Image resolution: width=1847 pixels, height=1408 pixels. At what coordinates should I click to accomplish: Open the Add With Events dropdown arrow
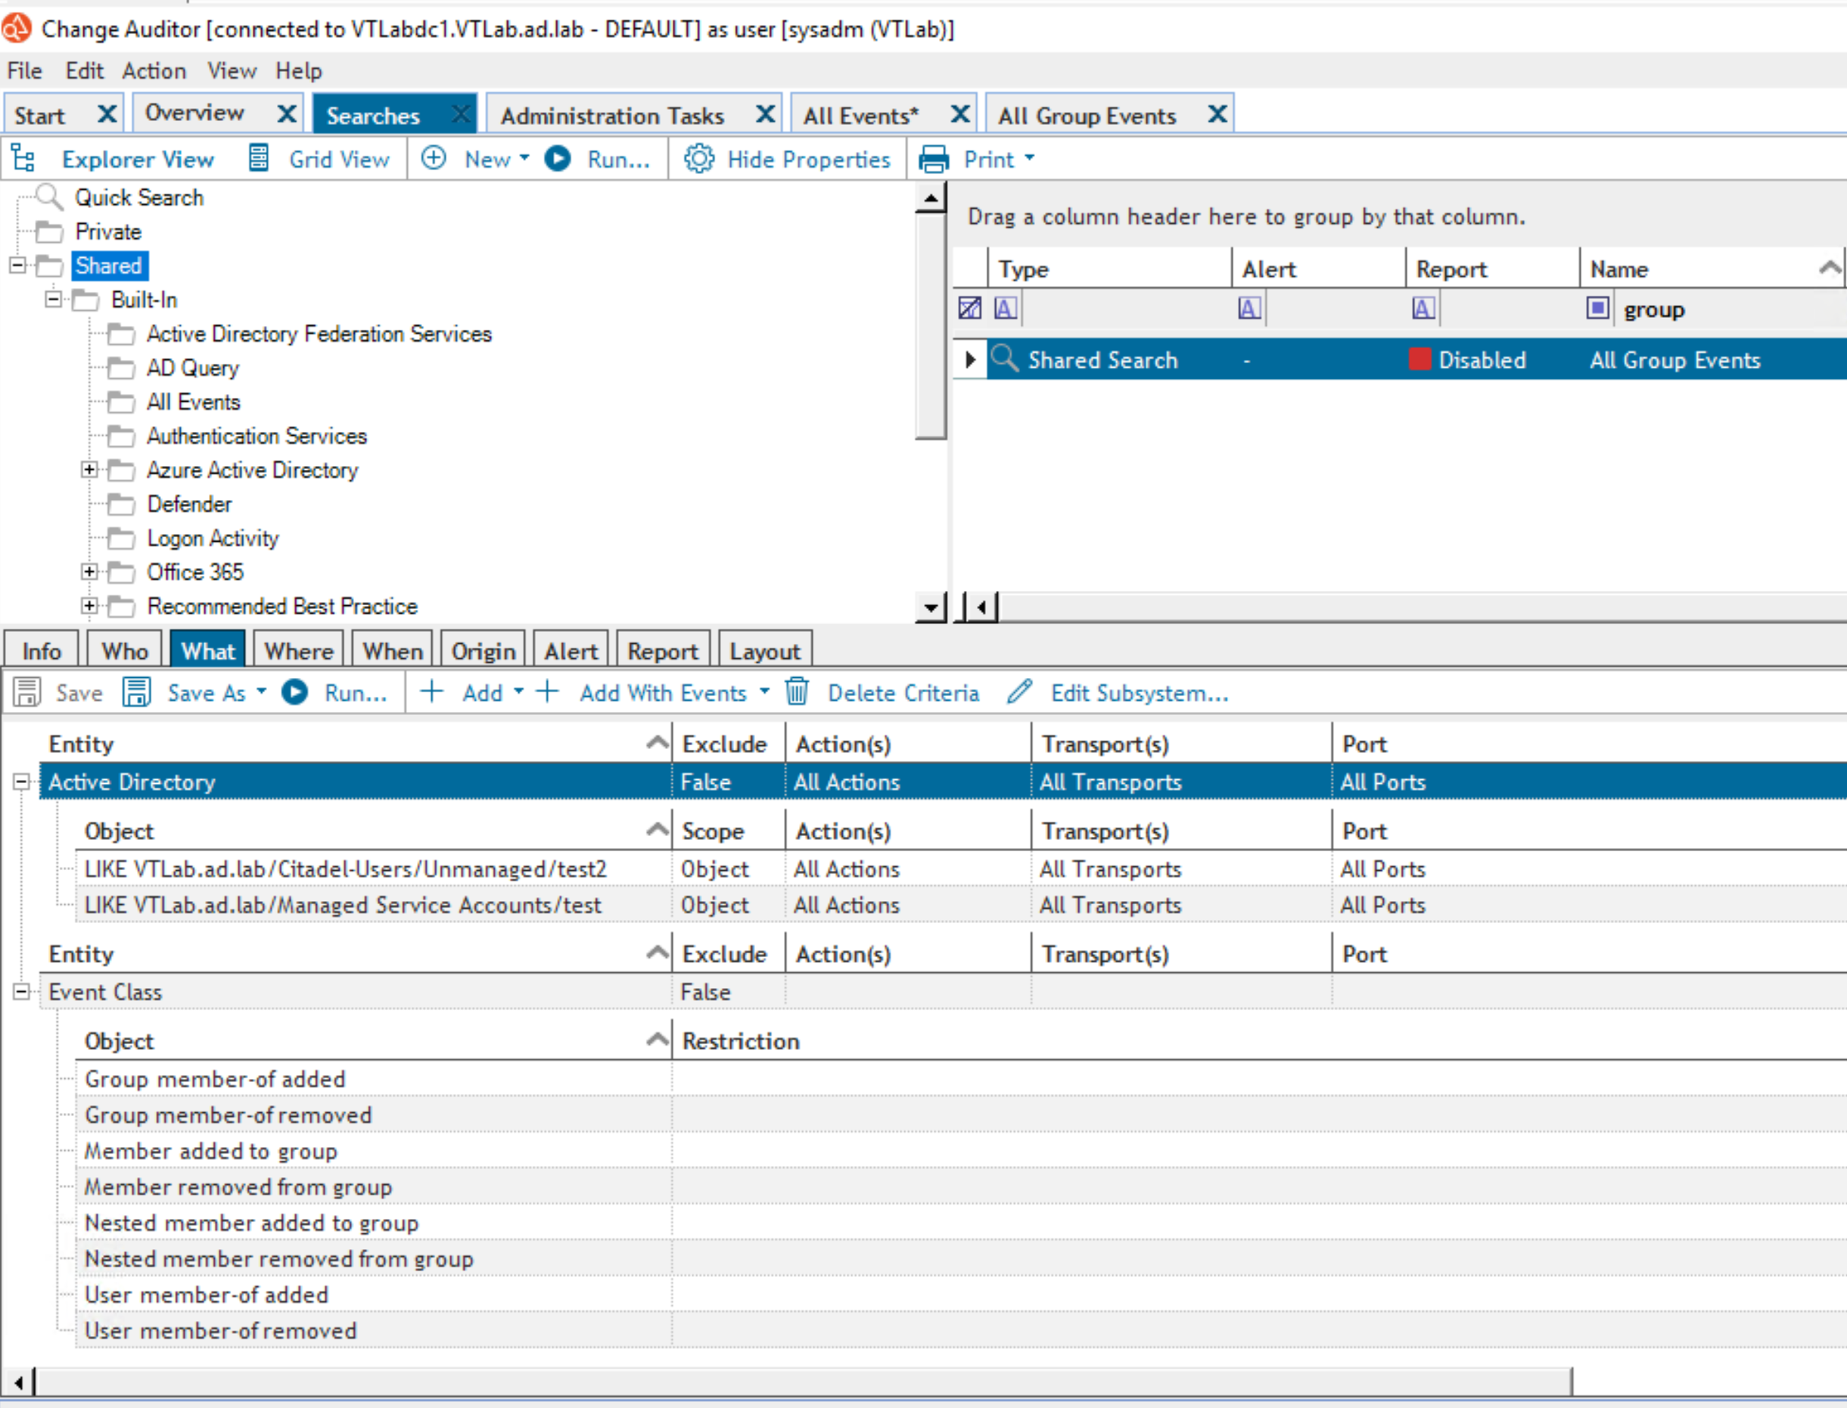pos(764,692)
